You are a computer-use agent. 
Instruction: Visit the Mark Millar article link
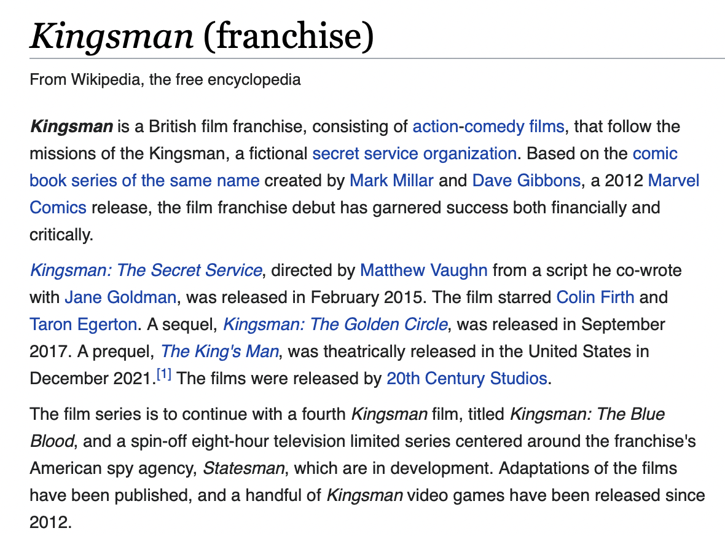point(391,180)
